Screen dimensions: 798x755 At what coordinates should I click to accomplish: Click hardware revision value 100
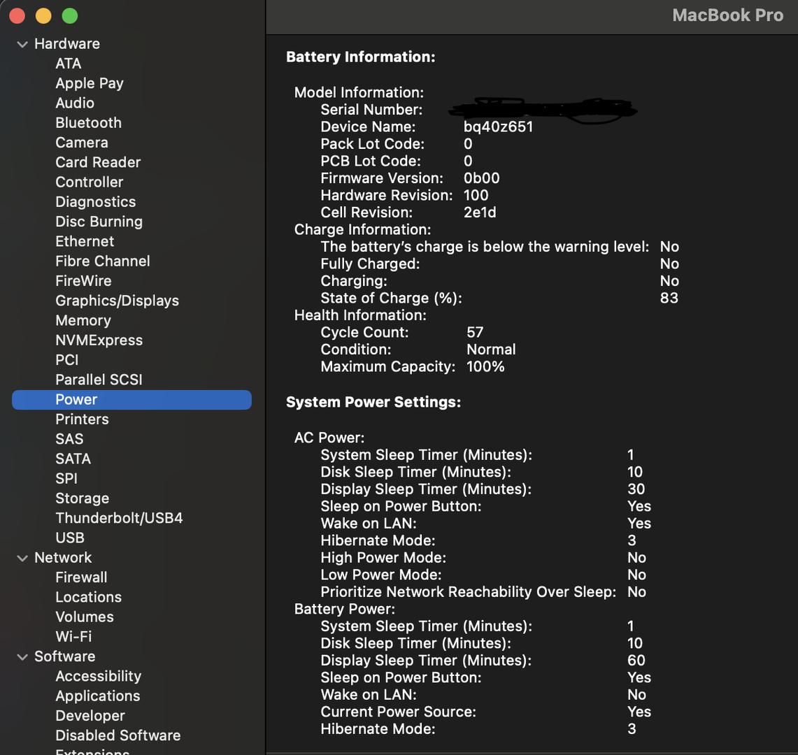click(476, 196)
